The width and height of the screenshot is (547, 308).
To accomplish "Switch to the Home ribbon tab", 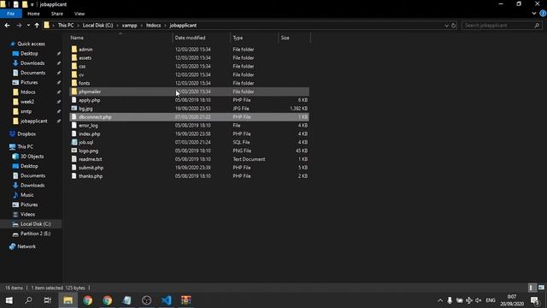I will click(x=33, y=14).
